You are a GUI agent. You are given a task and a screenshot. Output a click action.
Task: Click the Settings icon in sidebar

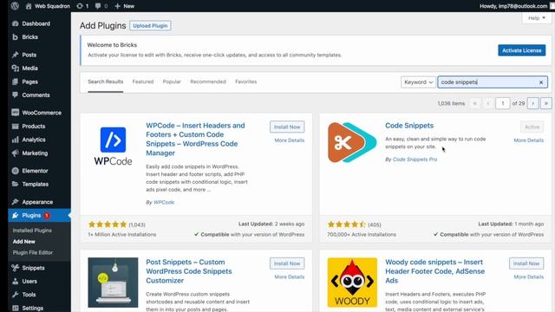pos(15,309)
